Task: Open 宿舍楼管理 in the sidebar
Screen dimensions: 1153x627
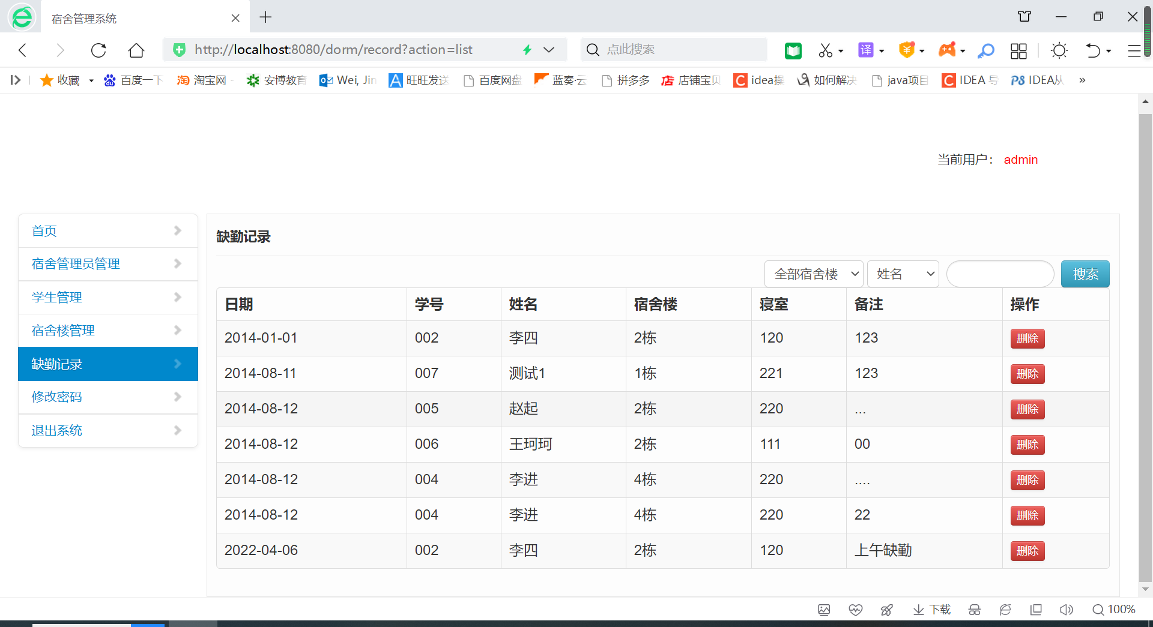Action: coord(108,331)
